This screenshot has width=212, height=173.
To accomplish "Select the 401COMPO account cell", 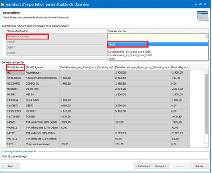I will [x=15, y=84].
